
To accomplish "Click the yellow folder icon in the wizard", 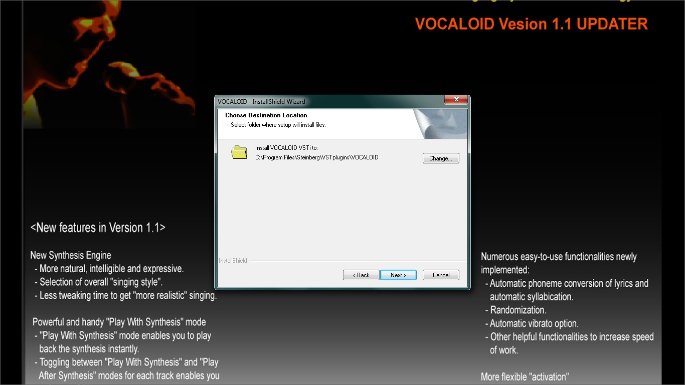I will tap(239, 152).
